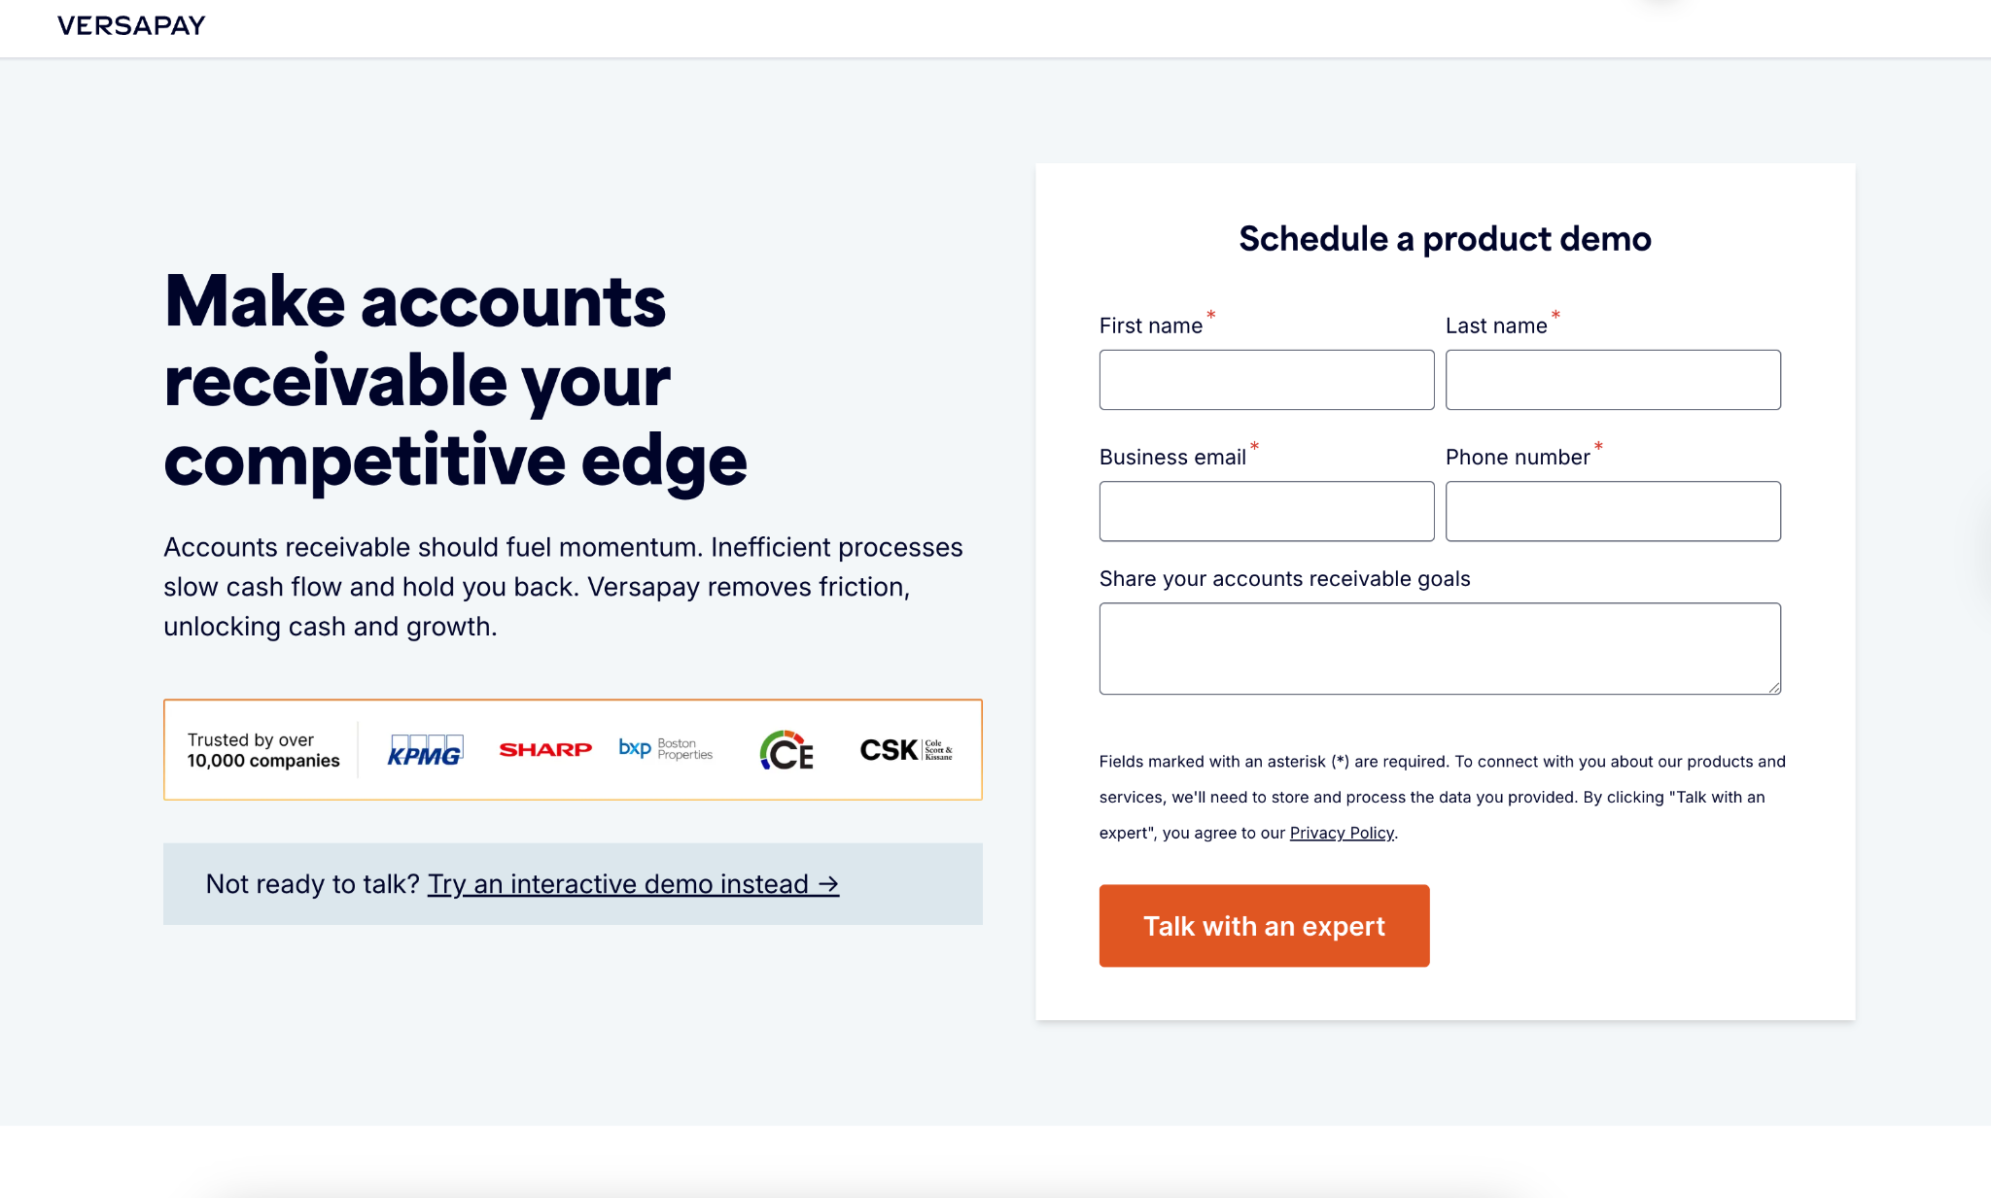Click the CSK Cole Scott & Kissane logo
Viewport: 1991px width, 1198px height.
coord(905,750)
